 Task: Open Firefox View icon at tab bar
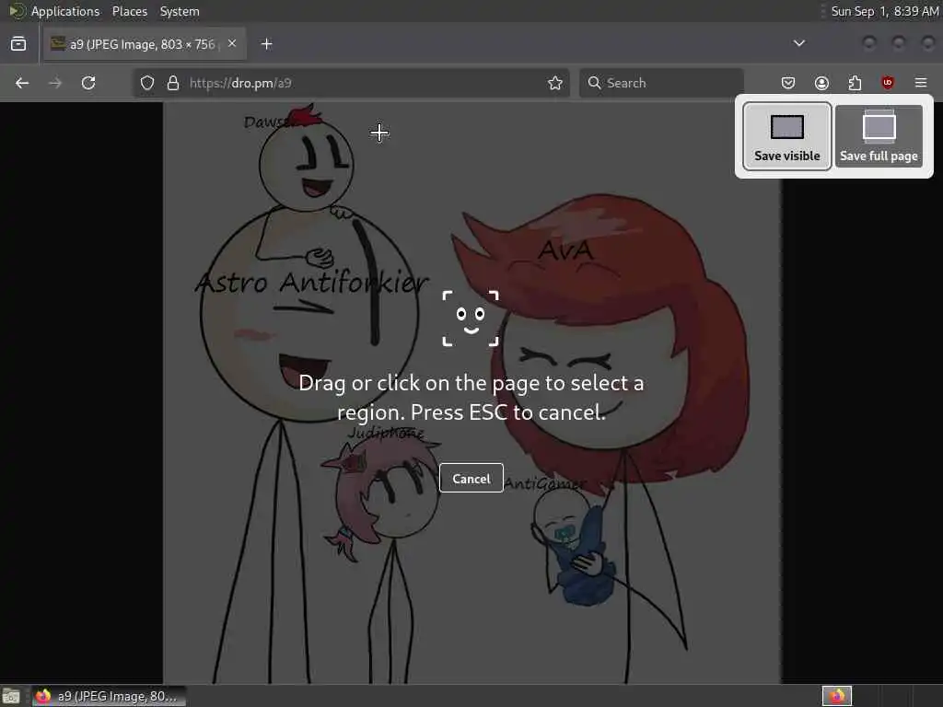click(x=18, y=44)
